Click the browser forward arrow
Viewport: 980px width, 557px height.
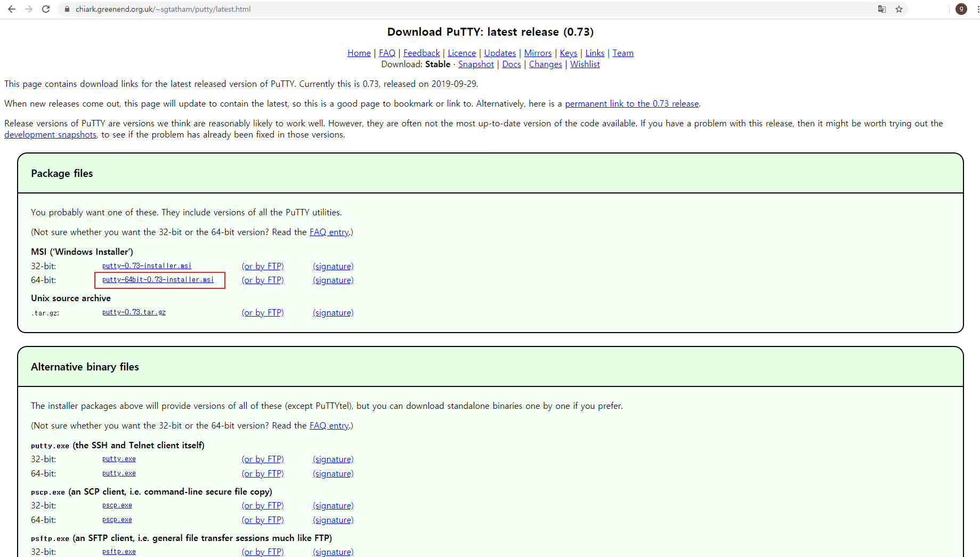point(29,9)
